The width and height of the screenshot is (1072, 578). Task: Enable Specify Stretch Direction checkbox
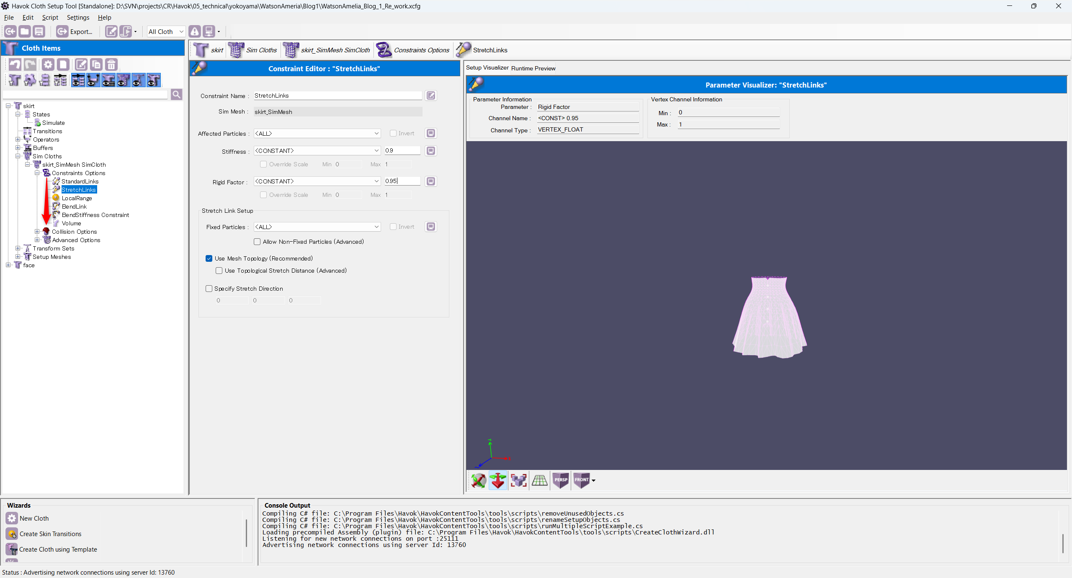point(209,289)
